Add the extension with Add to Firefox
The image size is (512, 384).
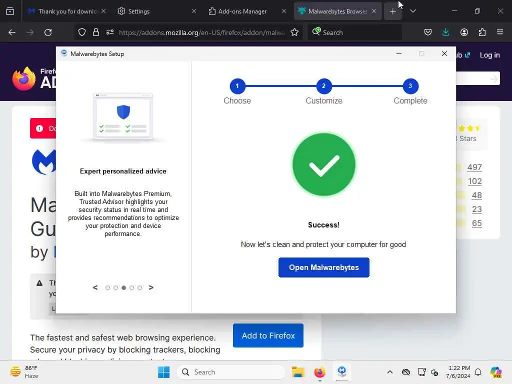[268, 335]
